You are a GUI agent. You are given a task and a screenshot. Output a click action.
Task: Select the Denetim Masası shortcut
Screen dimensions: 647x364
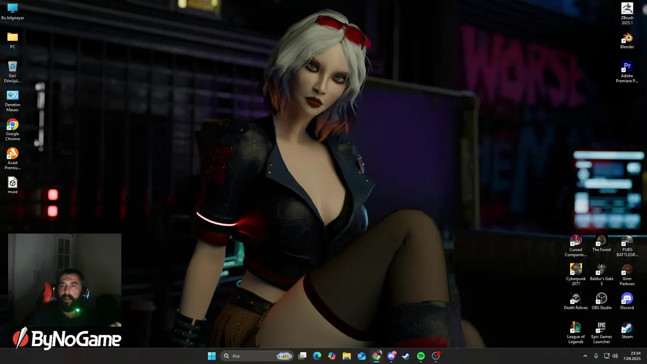13,101
